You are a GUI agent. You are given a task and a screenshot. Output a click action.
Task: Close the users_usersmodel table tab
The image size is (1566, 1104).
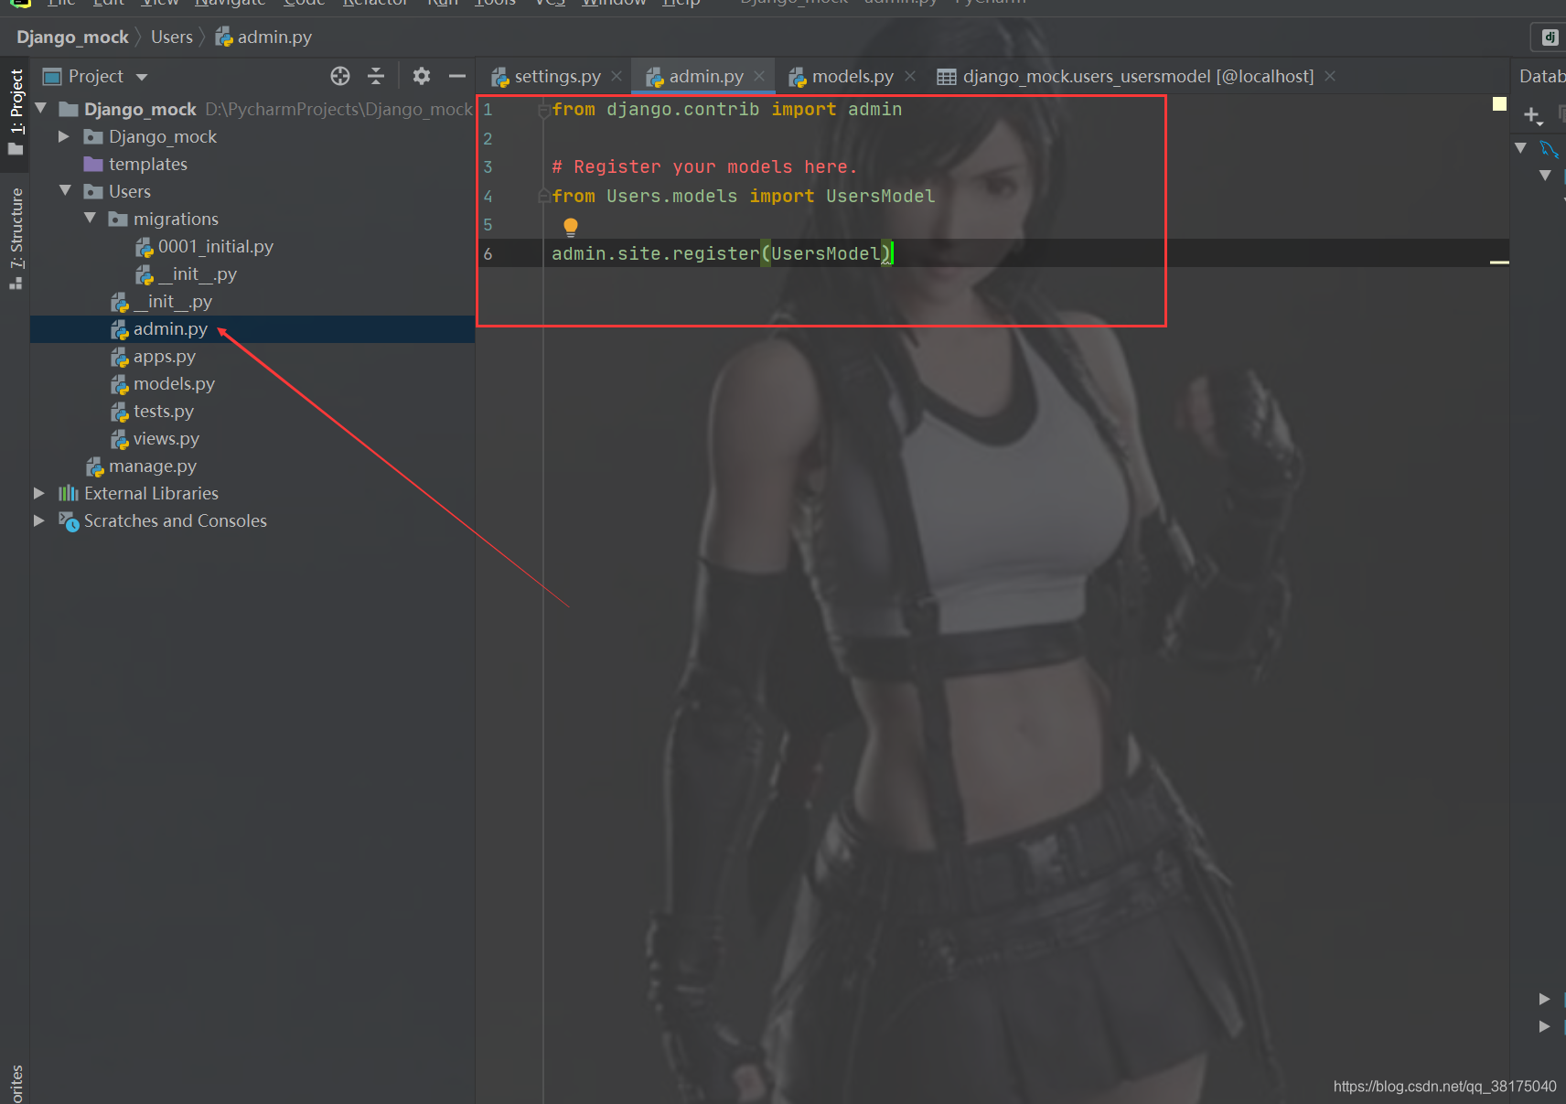(1330, 76)
